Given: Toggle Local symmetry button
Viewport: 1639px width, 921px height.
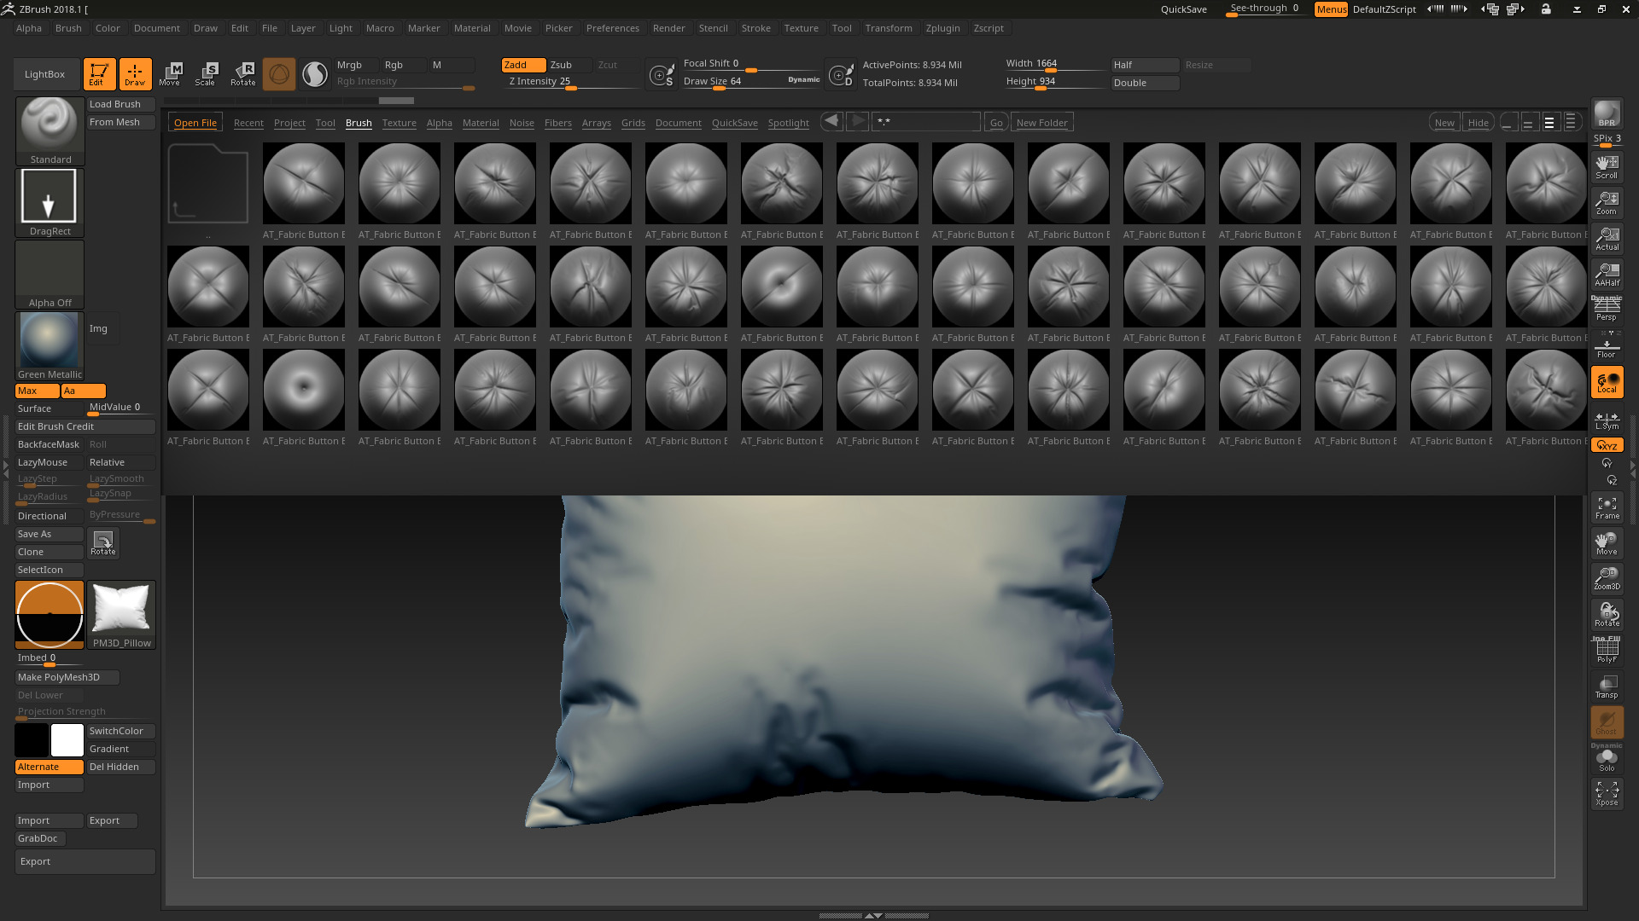Looking at the screenshot, I should pyautogui.click(x=1607, y=382).
